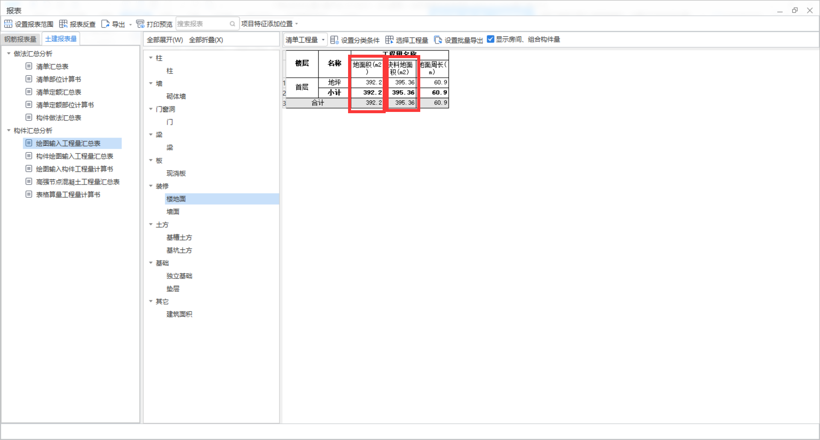Click the 楼层 column header
820x440 pixels.
(302, 64)
